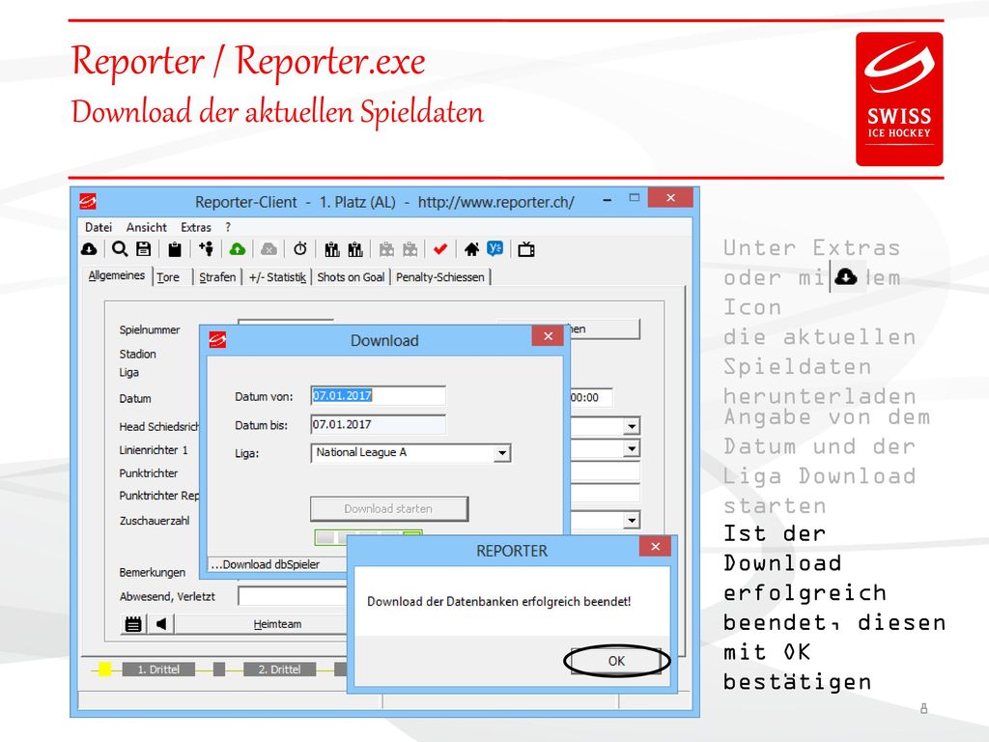Open the Shots on Goal tab

point(351,277)
